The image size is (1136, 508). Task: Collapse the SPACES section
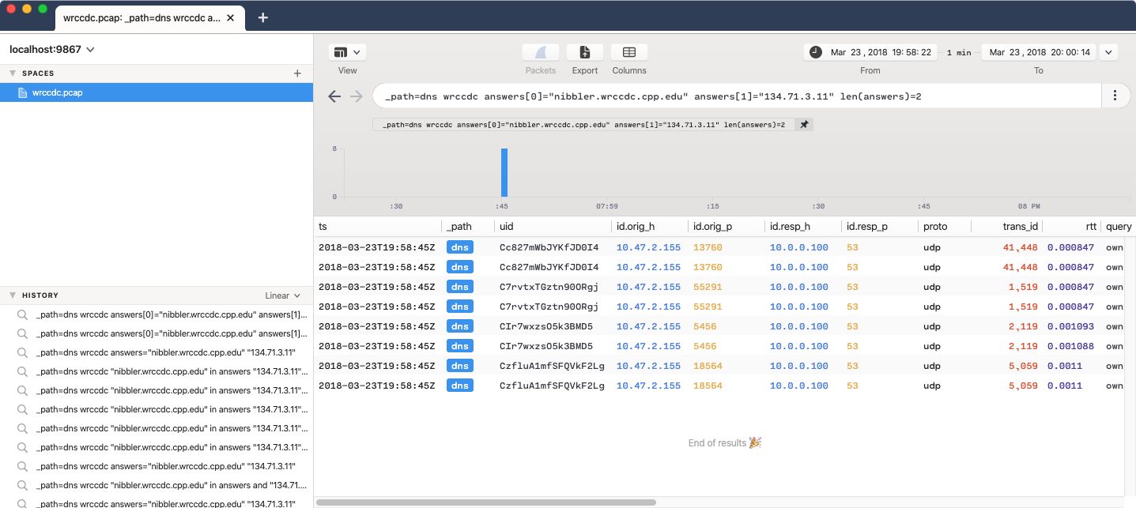[13, 73]
